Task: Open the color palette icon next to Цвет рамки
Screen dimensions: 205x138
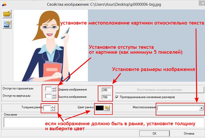Action: pos(107,108)
